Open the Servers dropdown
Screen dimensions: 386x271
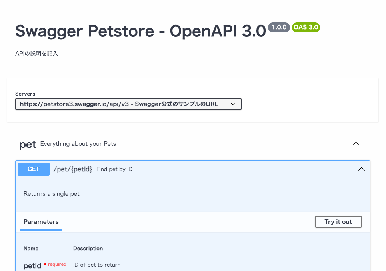(x=128, y=104)
